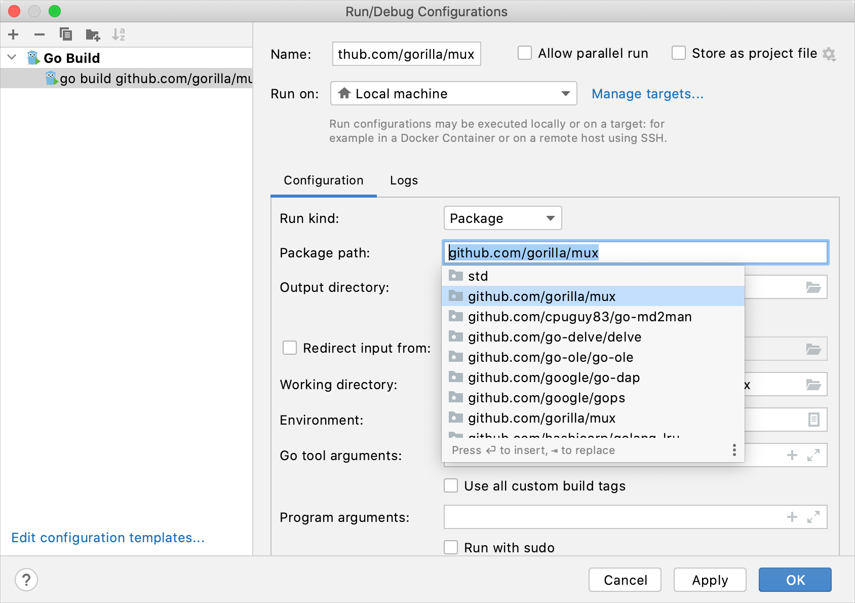Expand the Program arguments editor
The width and height of the screenshot is (855, 603).
(812, 517)
